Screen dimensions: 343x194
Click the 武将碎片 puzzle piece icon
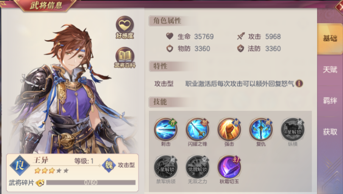[40, 183]
